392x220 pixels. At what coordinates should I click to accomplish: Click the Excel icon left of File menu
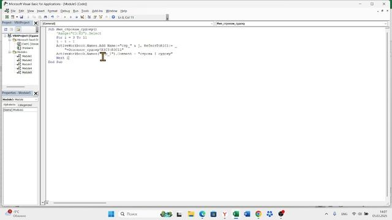7,11
